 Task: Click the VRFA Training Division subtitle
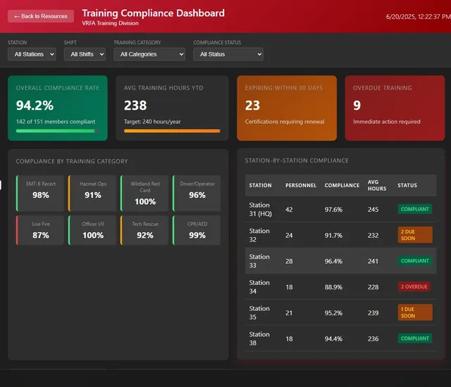(110, 23)
